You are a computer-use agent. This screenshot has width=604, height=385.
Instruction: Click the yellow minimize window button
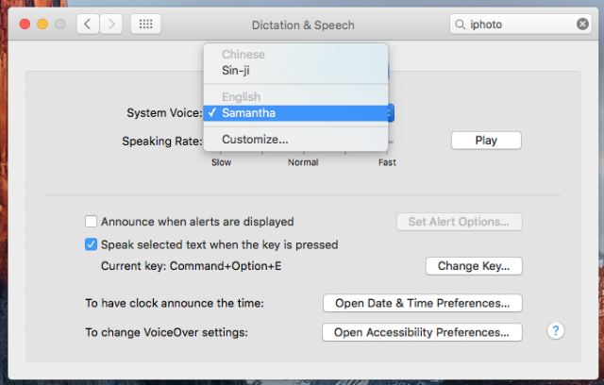coord(42,24)
